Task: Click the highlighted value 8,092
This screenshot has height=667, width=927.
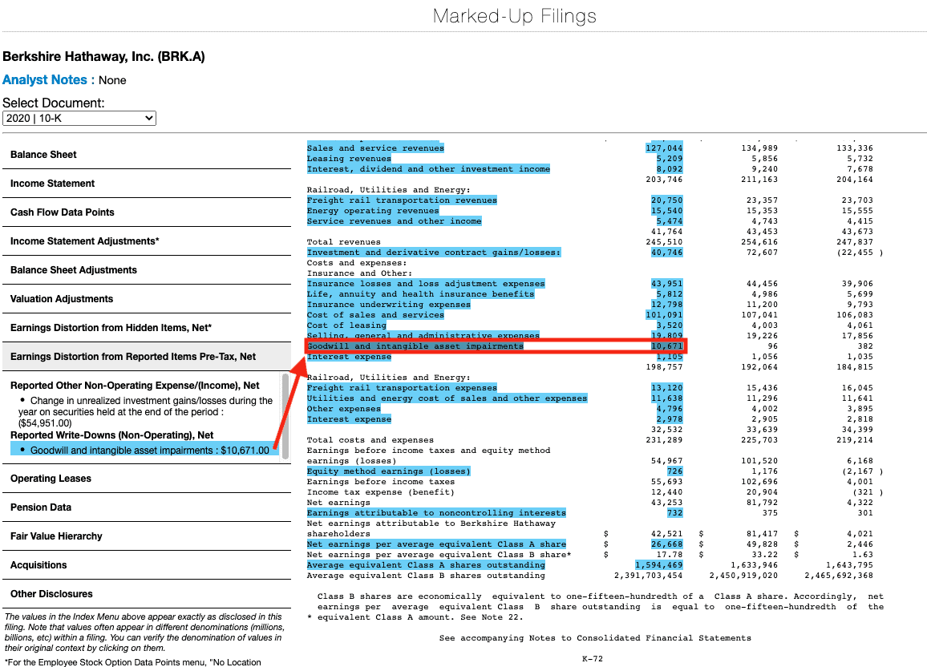Action: [670, 169]
